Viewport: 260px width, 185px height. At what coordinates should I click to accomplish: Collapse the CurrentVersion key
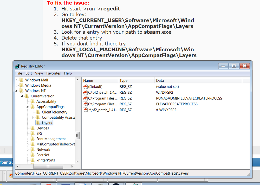coord(22,96)
